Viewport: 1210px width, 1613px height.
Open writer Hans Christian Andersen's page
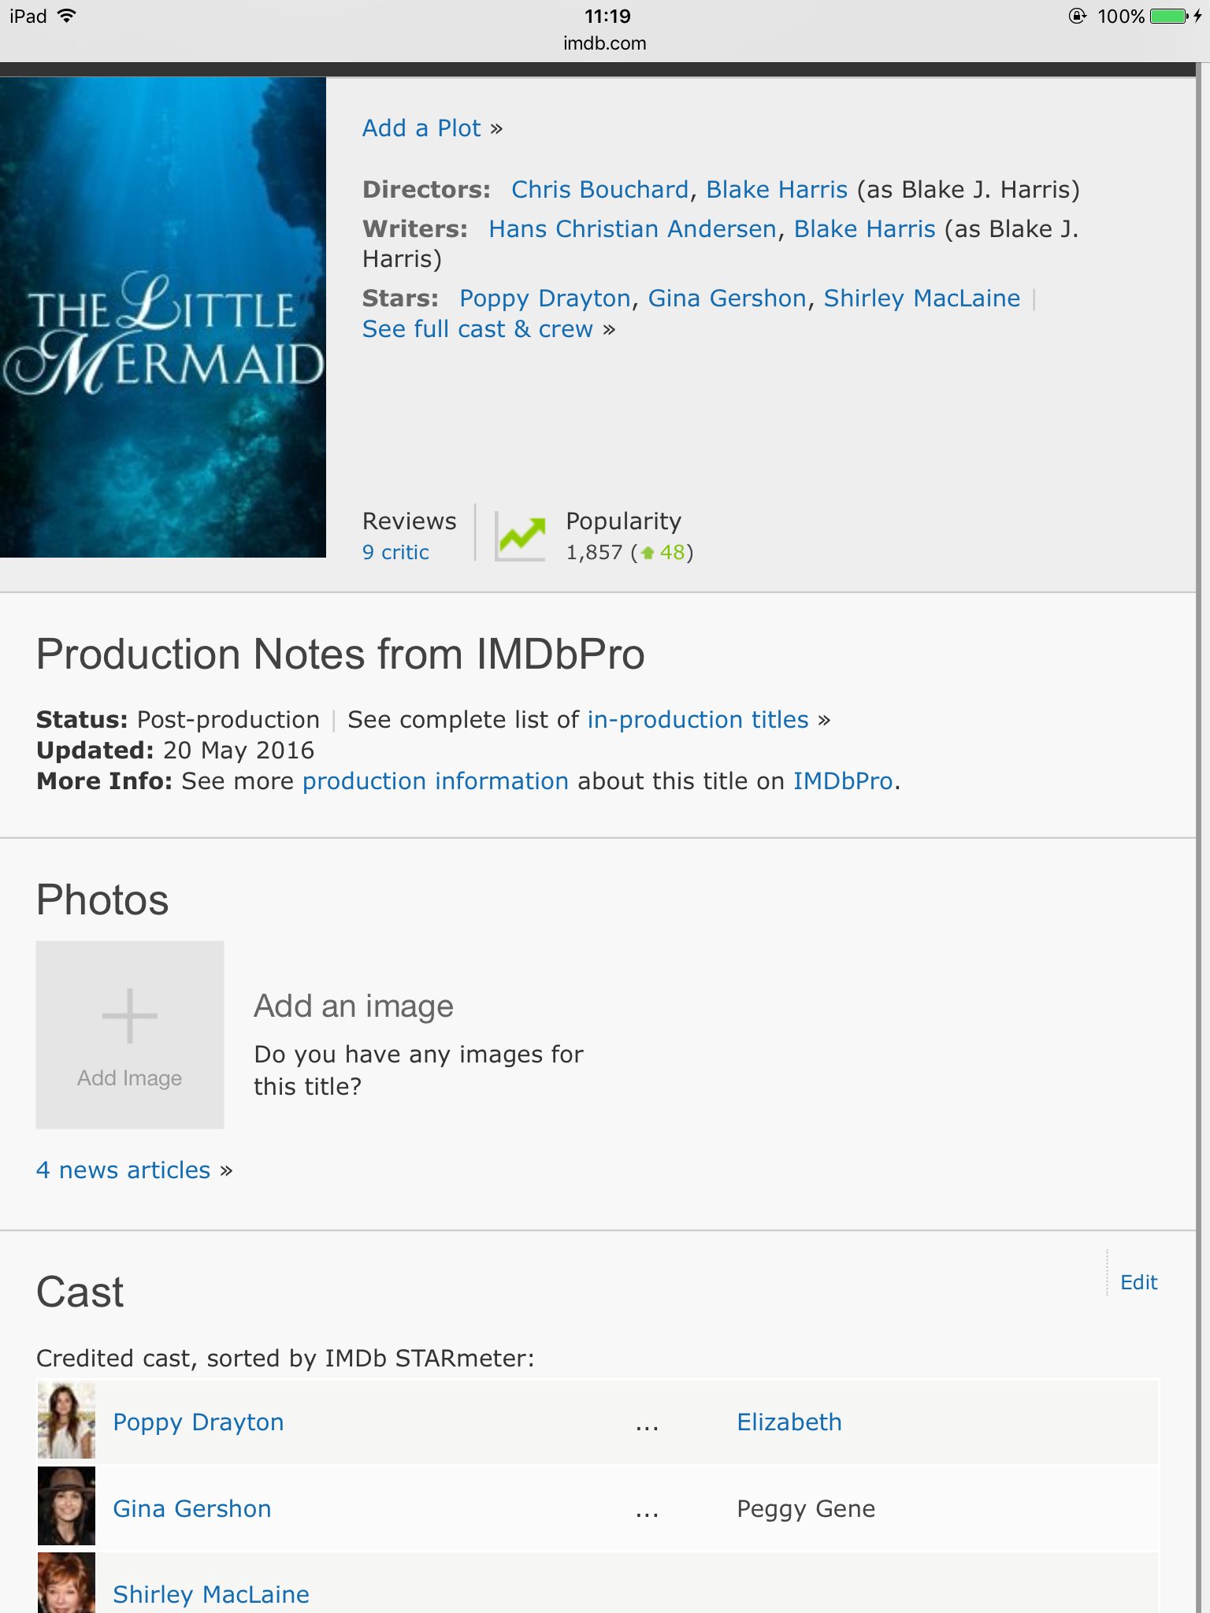pos(633,229)
